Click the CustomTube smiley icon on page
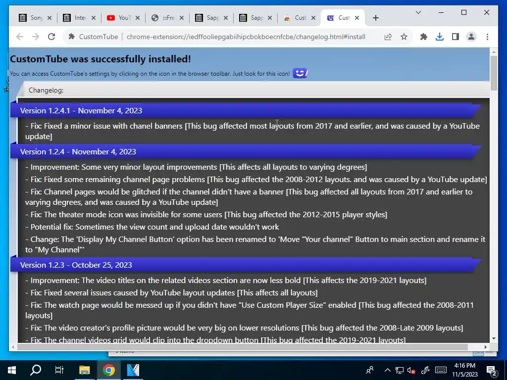The image size is (507, 380). coord(300,73)
